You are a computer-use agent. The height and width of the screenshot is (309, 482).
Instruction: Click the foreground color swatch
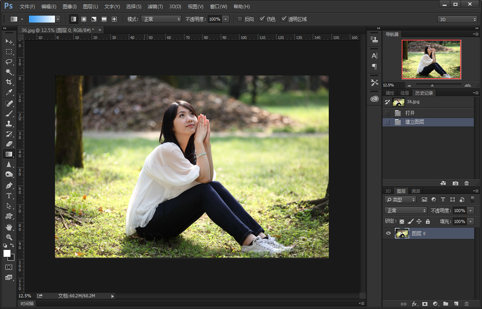click(x=7, y=253)
